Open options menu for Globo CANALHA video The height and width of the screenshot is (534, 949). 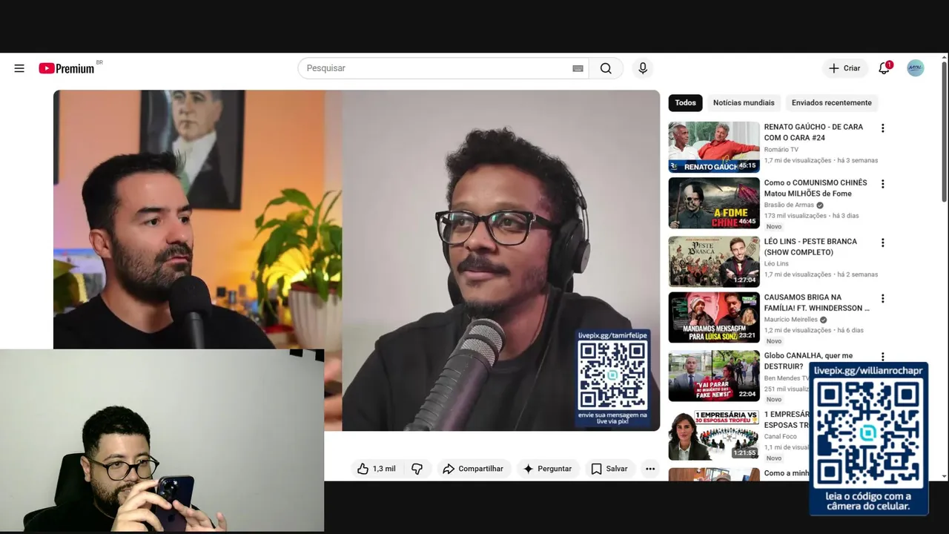tap(882, 357)
